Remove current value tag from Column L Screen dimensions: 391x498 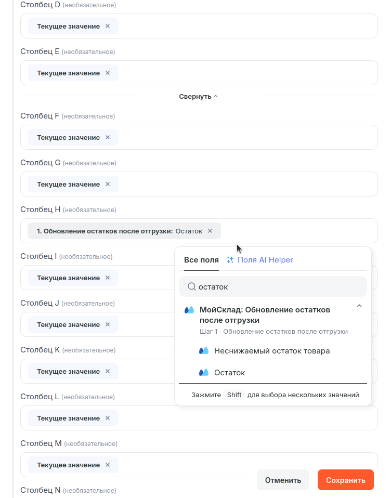coord(108,418)
